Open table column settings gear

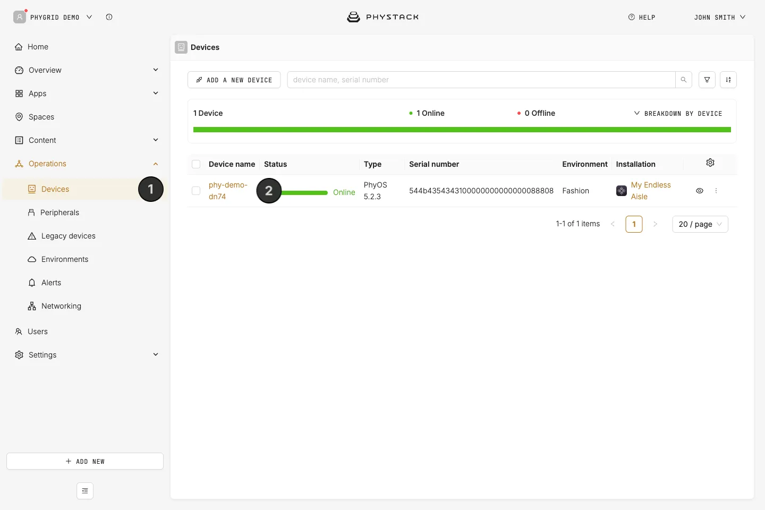(710, 163)
